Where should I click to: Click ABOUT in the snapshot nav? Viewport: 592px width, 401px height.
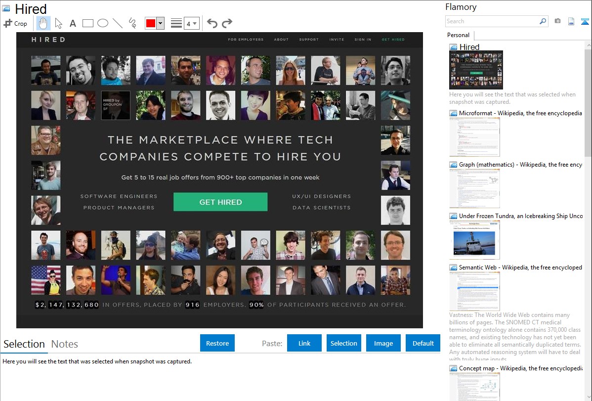[281, 39]
